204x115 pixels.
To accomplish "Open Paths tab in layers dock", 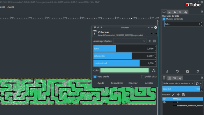I will coord(175,78).
